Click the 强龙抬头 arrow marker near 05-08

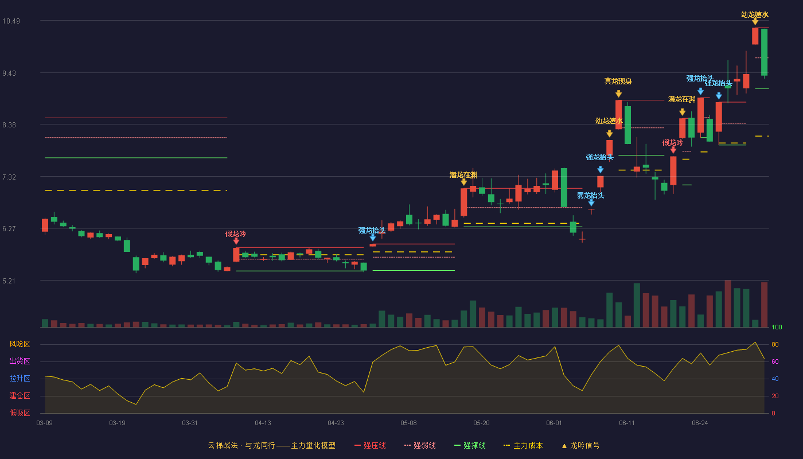coord(373,237)
